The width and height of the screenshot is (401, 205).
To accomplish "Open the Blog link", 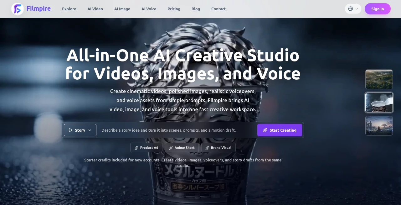I will 196,9.
